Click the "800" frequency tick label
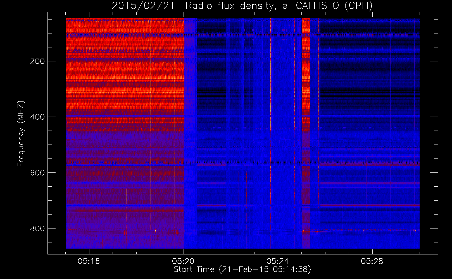This screenshot has height=279, width=452. pyautogui.click(x=37, y=229)
